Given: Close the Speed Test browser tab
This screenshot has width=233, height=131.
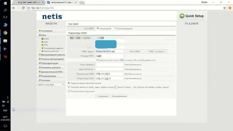Looking at the screenshot, I should click(43, 3).
